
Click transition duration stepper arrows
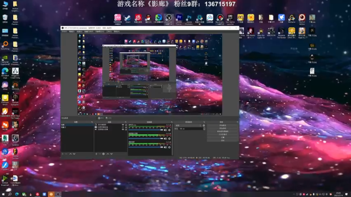coord(204,129)
